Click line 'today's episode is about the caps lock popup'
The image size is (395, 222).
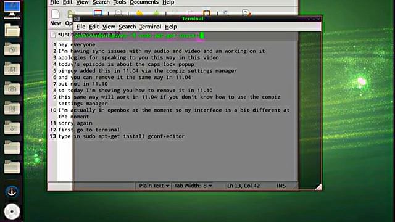126,64
